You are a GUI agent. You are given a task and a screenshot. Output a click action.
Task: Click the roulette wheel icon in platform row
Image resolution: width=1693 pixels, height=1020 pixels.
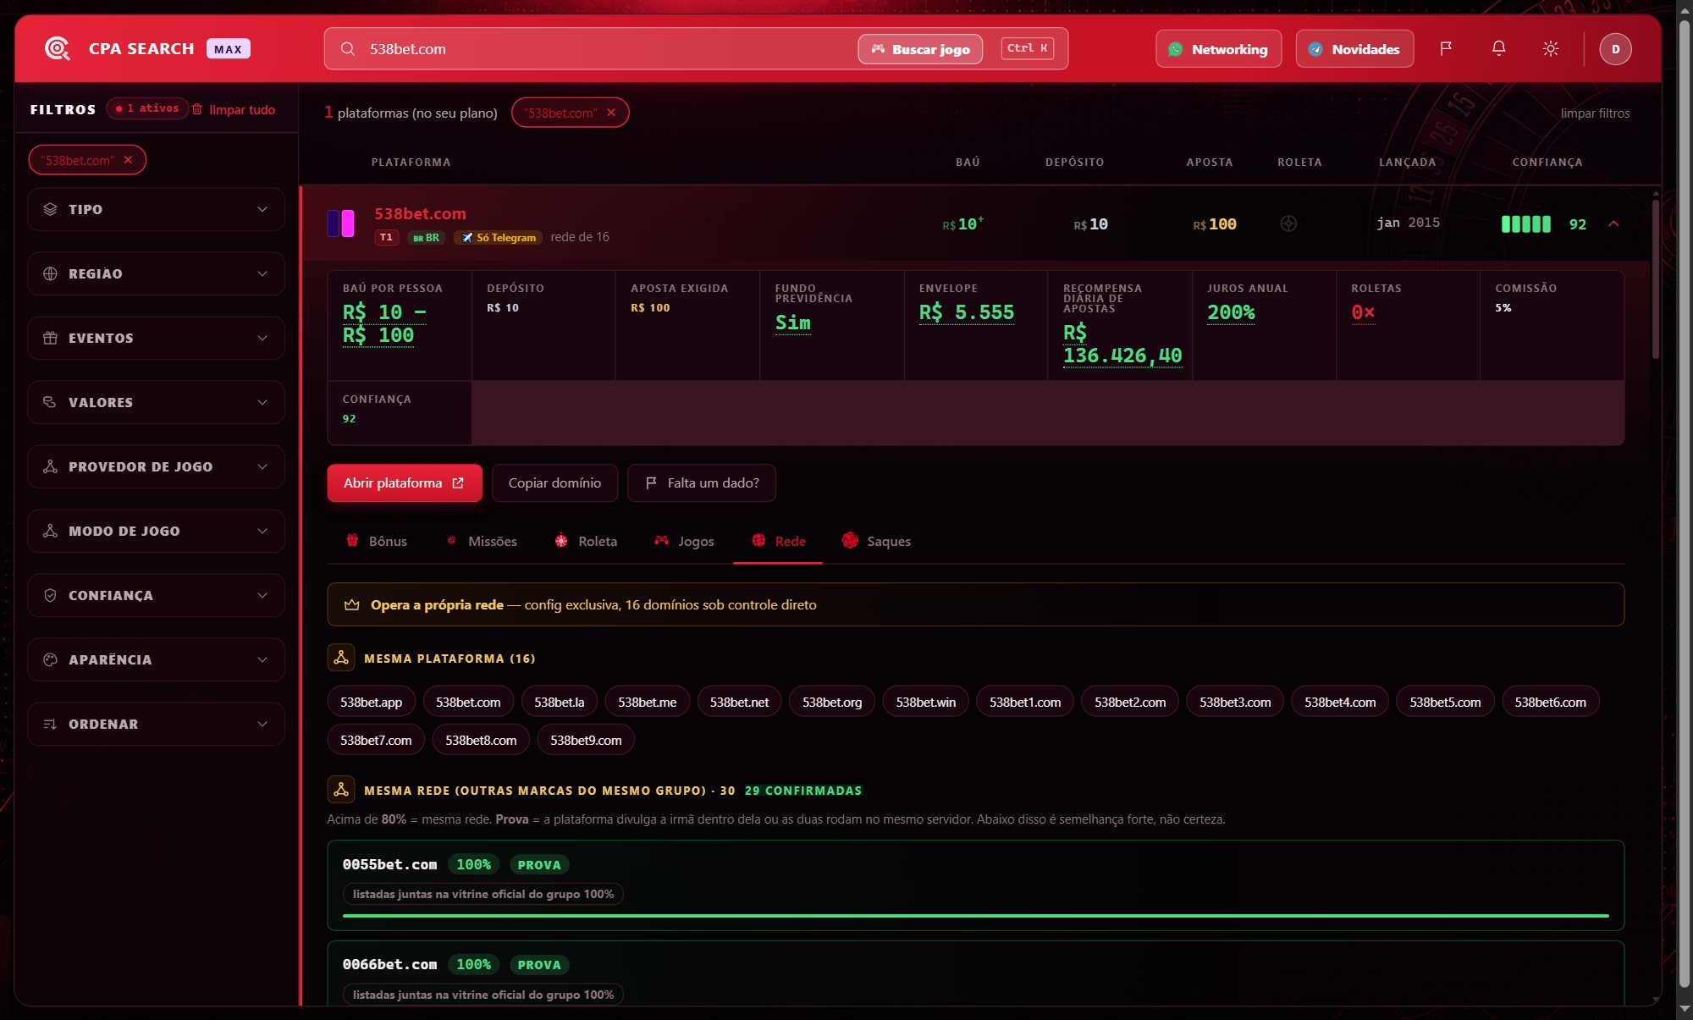1288,223
